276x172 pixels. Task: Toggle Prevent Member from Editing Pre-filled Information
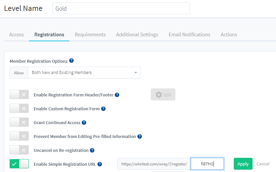(19, 136)
